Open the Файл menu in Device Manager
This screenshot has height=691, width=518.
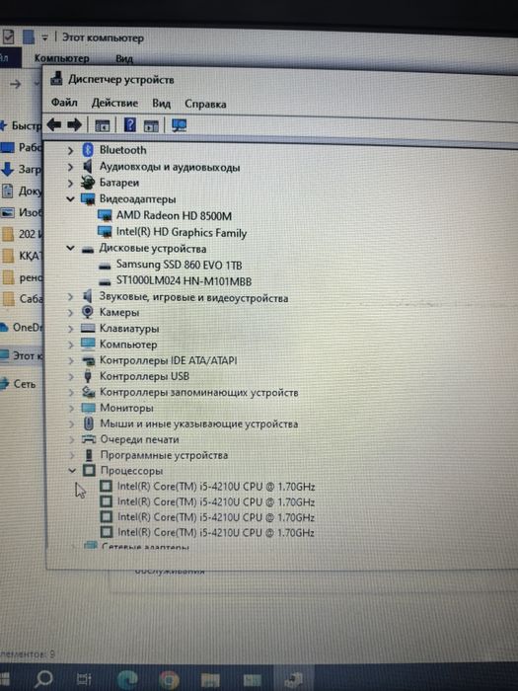(x=64, y=103)
